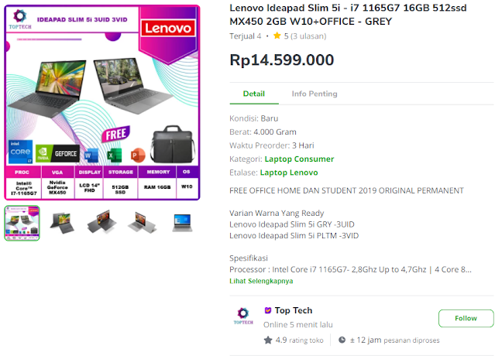Follow the Top Tech shop
495x359 pixels.
click(x=466, y=318)
